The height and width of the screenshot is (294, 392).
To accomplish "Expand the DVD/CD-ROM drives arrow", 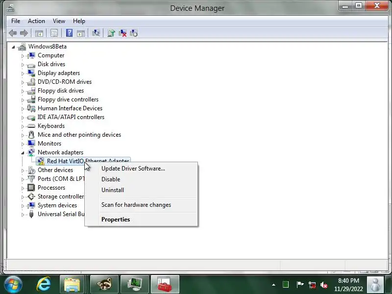I will tap(23, 82).
